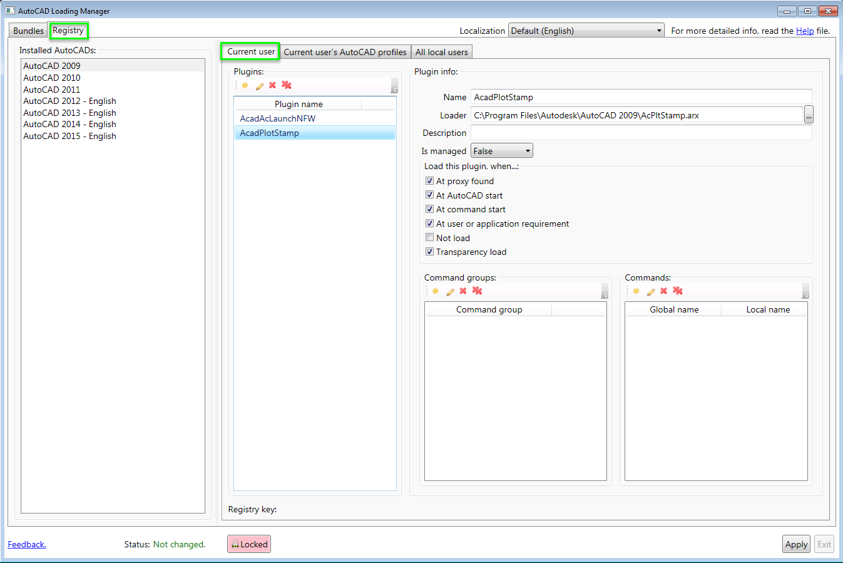Click the new star icon in Commands toolbar
Image resolution: width=843 pixels, height=563 pixels.
(x=636, y=291)
